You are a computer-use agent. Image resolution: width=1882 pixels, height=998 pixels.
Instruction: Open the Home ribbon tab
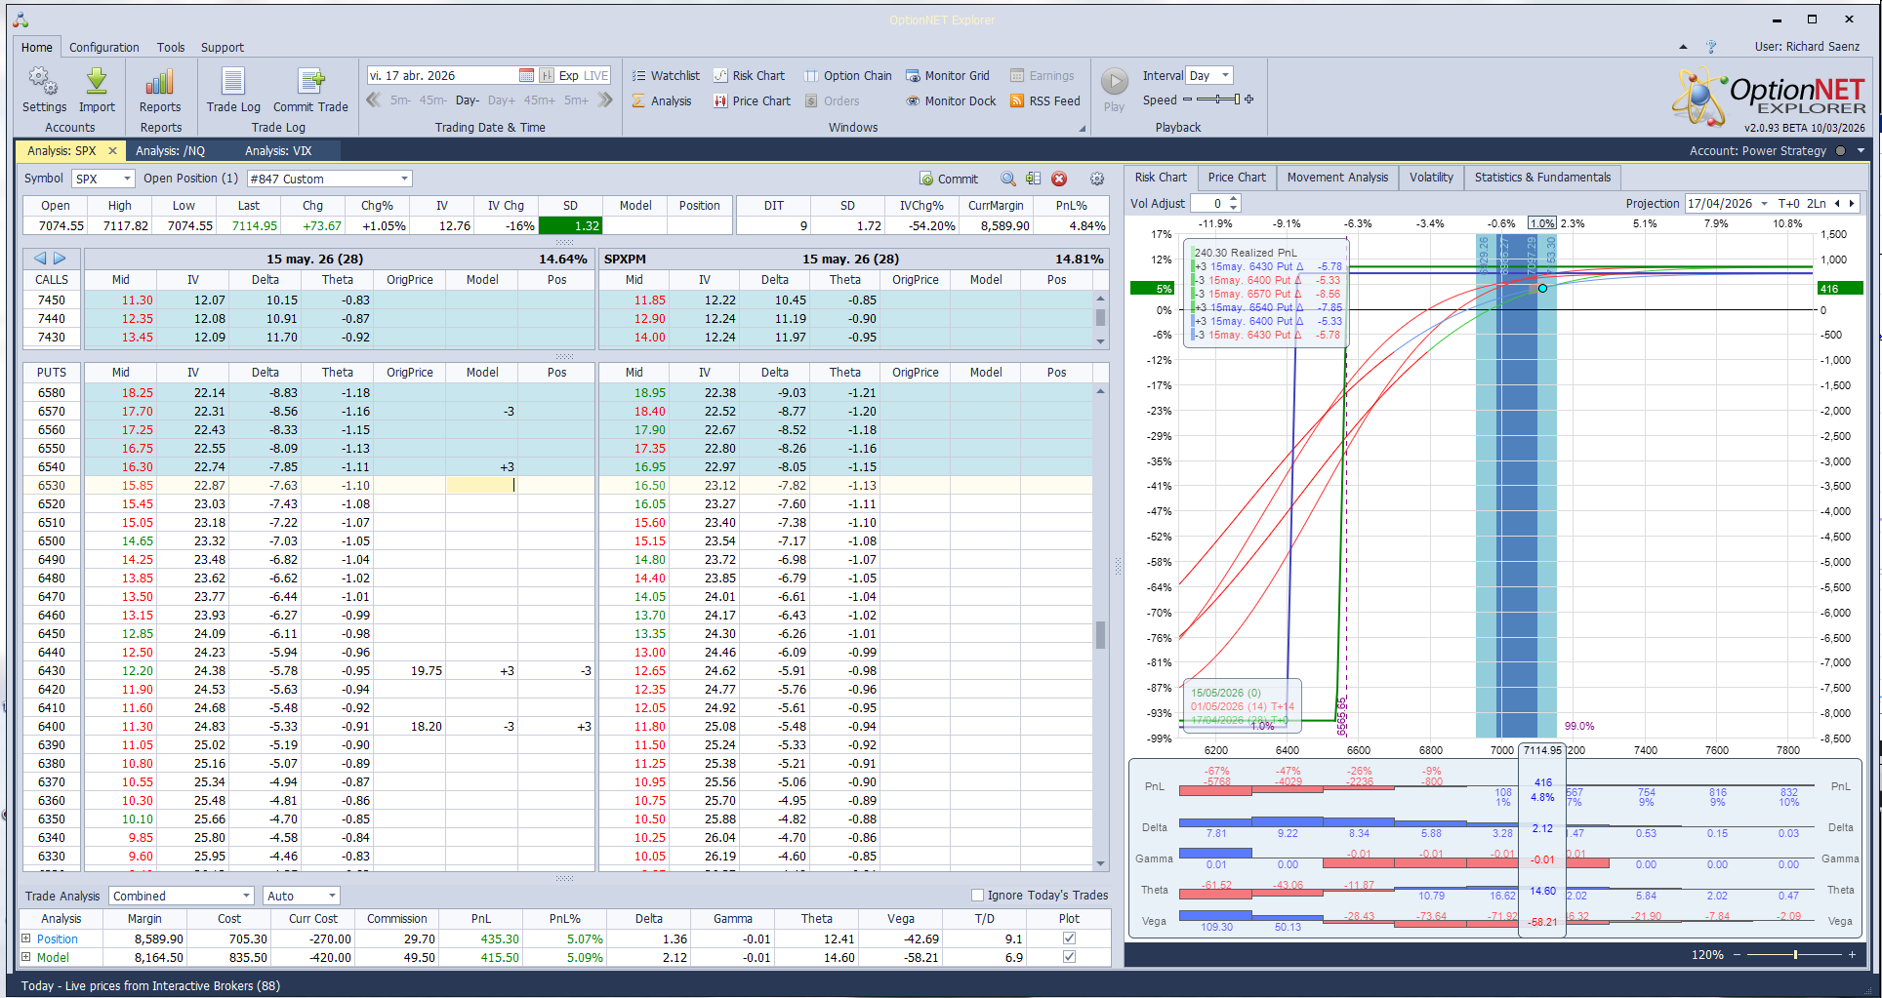click(37, 47)
